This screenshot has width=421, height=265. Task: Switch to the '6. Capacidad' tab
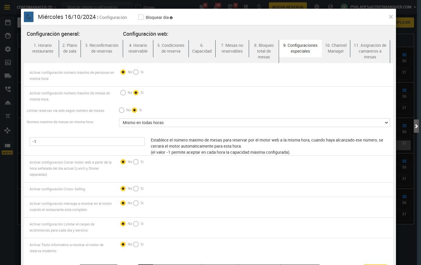coord(202,48)
